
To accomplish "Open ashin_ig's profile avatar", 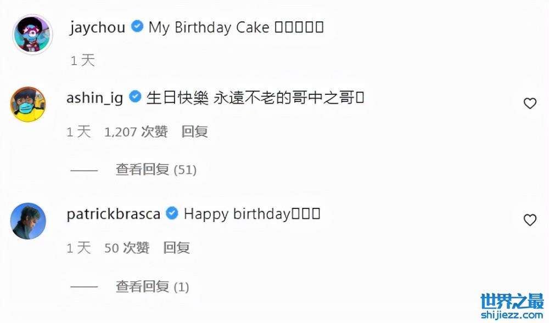I will click(x=29, y=104).
